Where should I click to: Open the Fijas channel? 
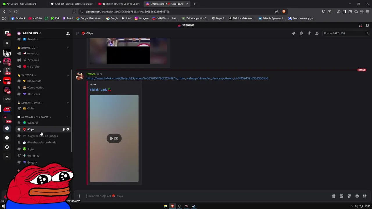point(44,149)
